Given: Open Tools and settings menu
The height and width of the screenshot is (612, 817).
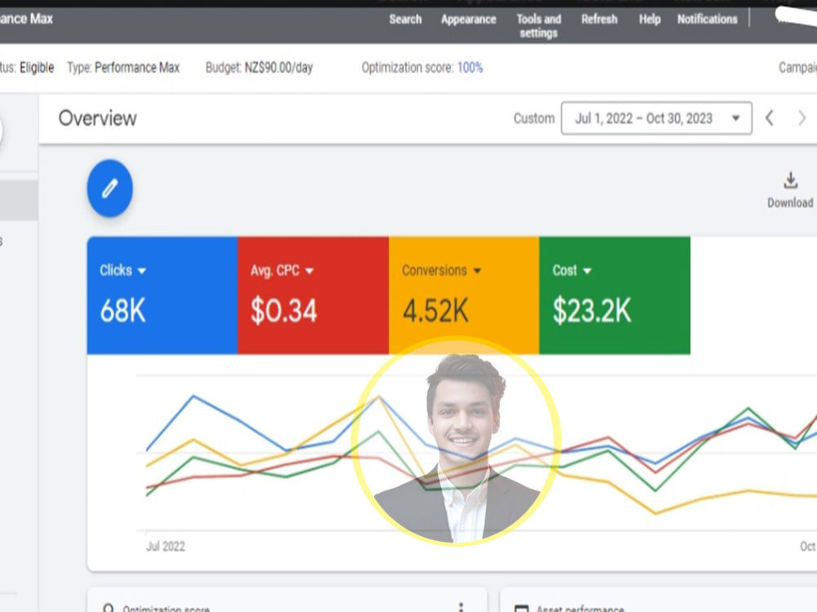Looking at the screenshot, I should coord(538,25).
